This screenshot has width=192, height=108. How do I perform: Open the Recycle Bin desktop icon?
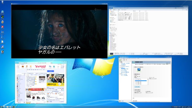coord(2,2)
